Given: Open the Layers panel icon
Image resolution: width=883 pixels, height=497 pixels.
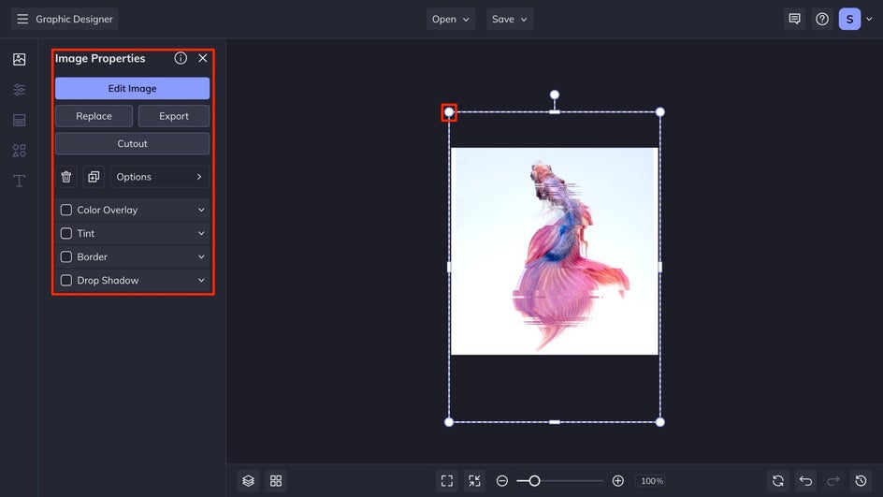Looking at the screenshot, I should click(x=248, y=480).
